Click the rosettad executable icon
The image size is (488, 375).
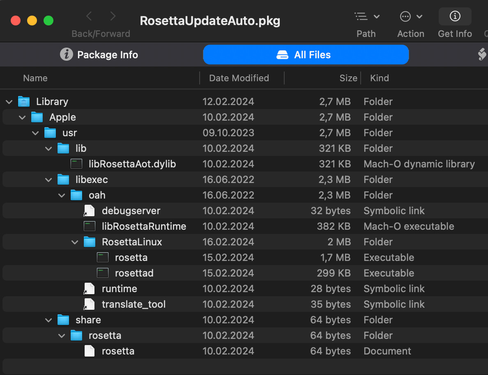(x=103, y=273)
